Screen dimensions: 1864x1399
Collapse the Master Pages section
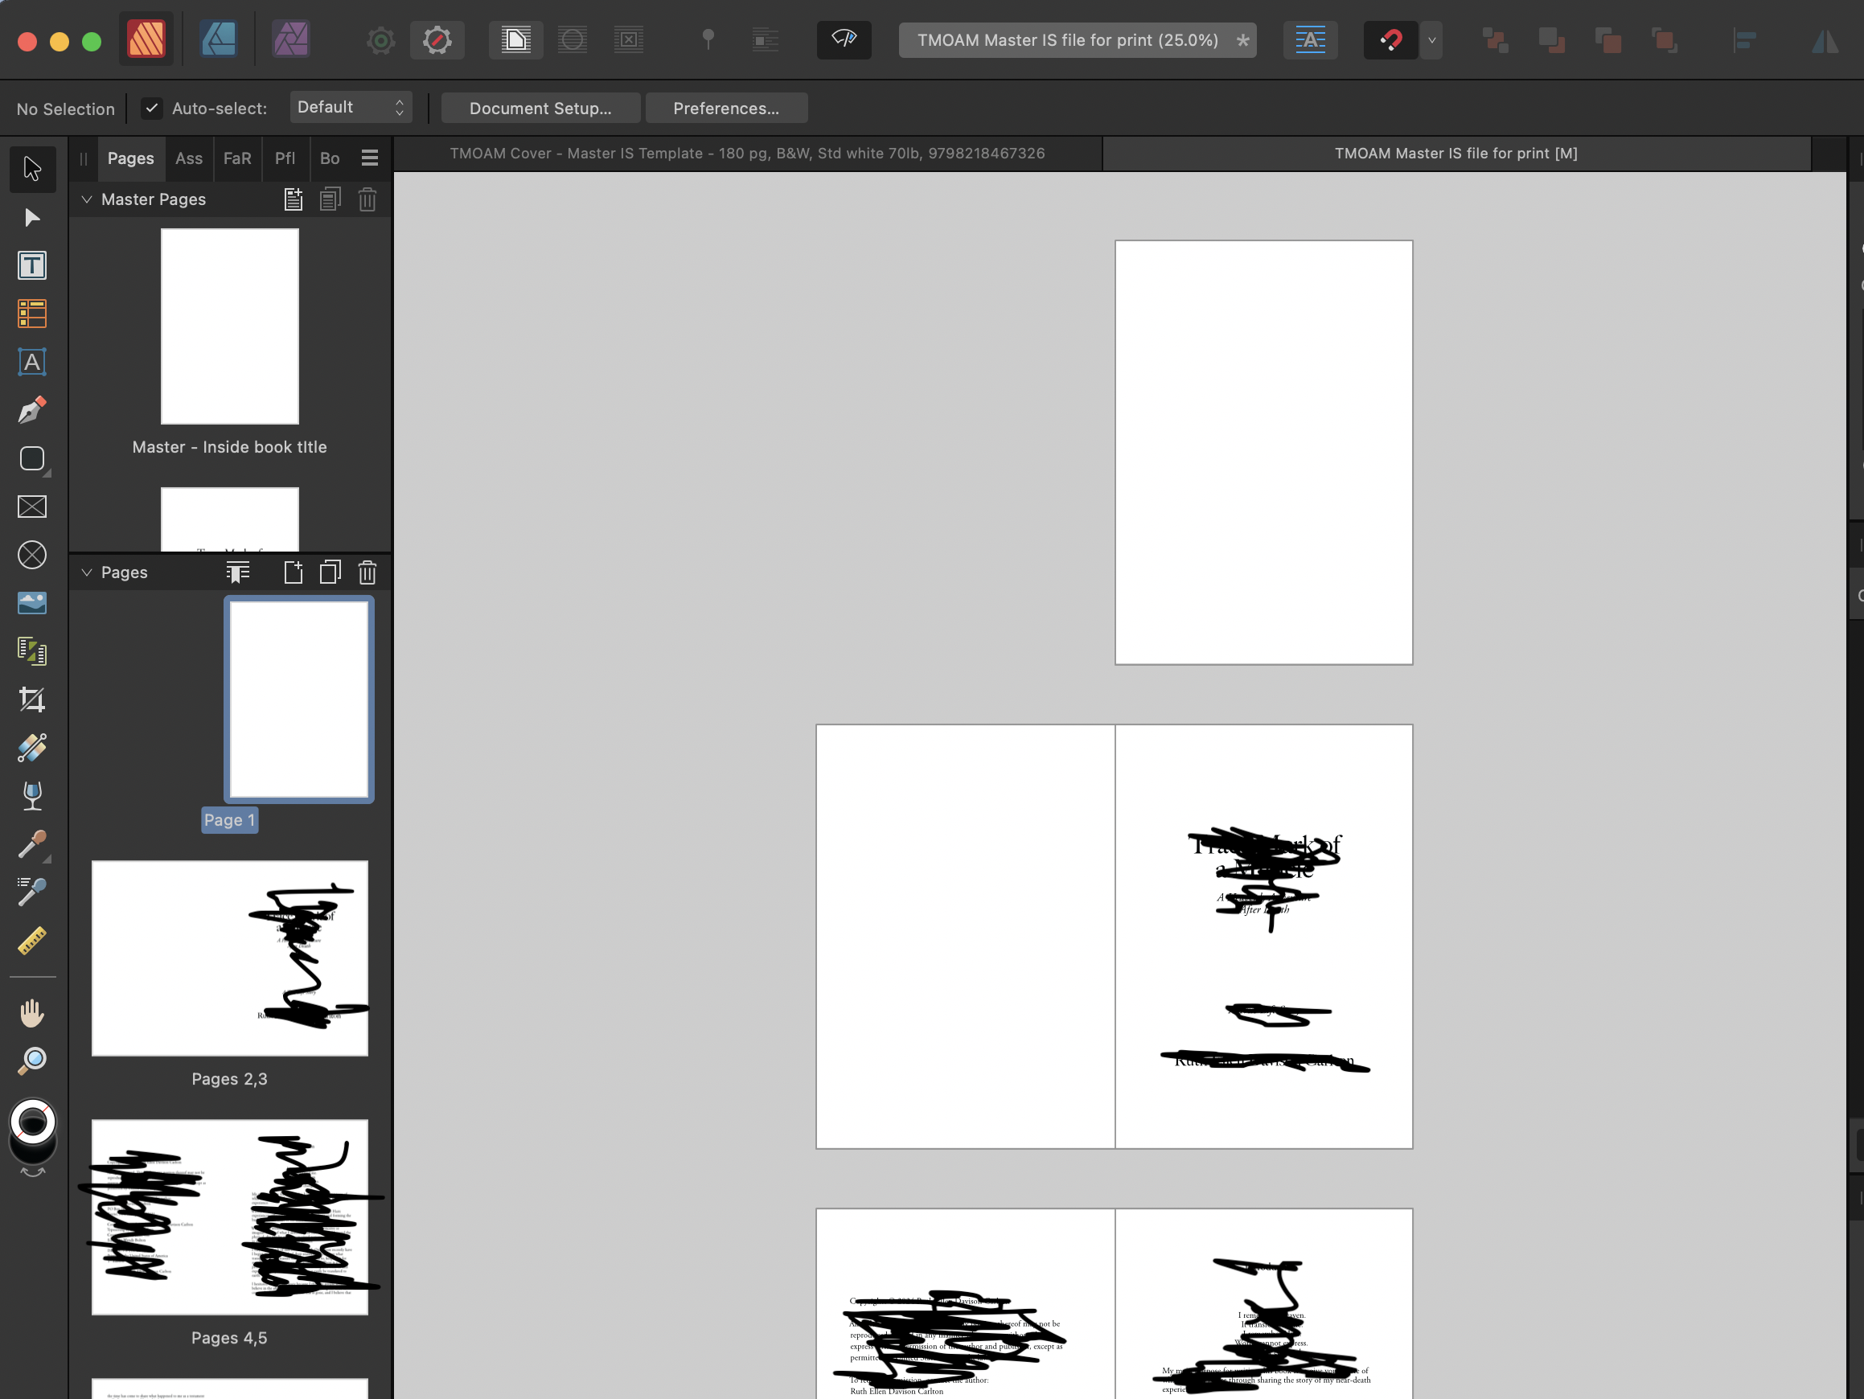(x=86, y=199)
